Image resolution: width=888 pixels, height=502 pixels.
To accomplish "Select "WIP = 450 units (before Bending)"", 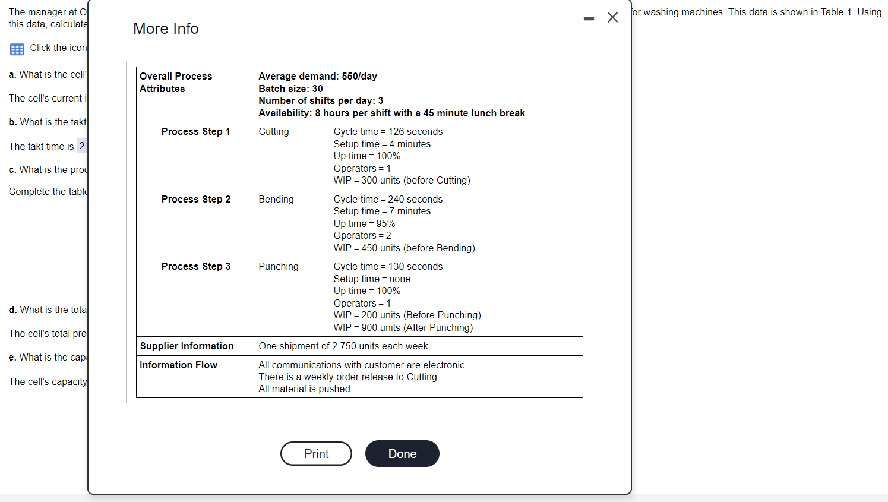I will coord(404,248).
